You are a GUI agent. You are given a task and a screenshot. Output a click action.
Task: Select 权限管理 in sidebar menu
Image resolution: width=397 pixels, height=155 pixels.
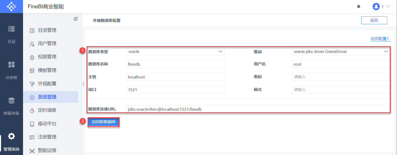pos(47,57)
